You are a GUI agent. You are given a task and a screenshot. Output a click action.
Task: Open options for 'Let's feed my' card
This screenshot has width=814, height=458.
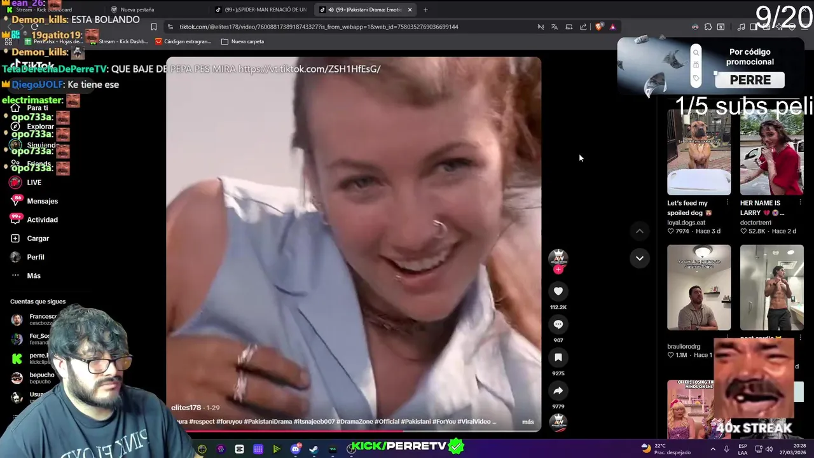click(727, 203)
